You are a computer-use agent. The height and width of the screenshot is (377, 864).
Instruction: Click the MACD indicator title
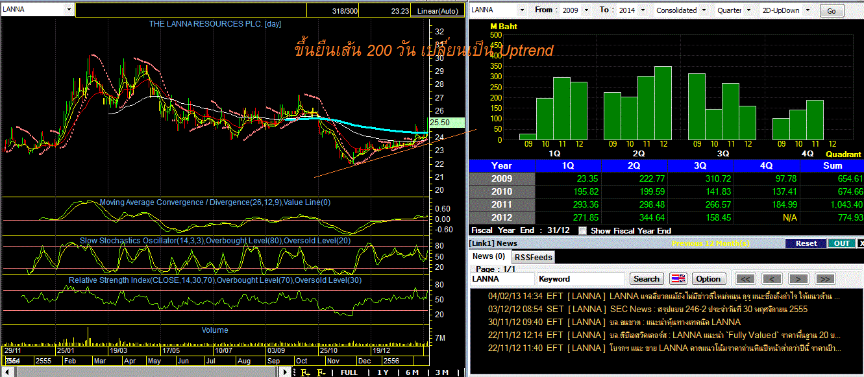[x=216, y=202]
